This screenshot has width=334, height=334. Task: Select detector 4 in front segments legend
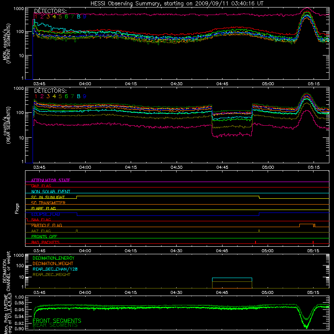click(x=54, y=16)
